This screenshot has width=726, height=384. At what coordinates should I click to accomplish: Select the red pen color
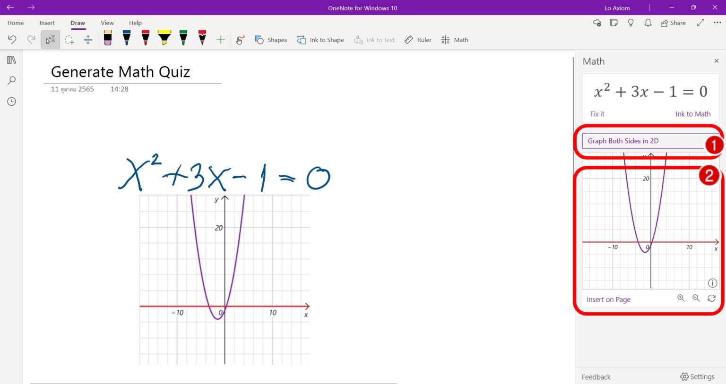[x=145, y=39]
